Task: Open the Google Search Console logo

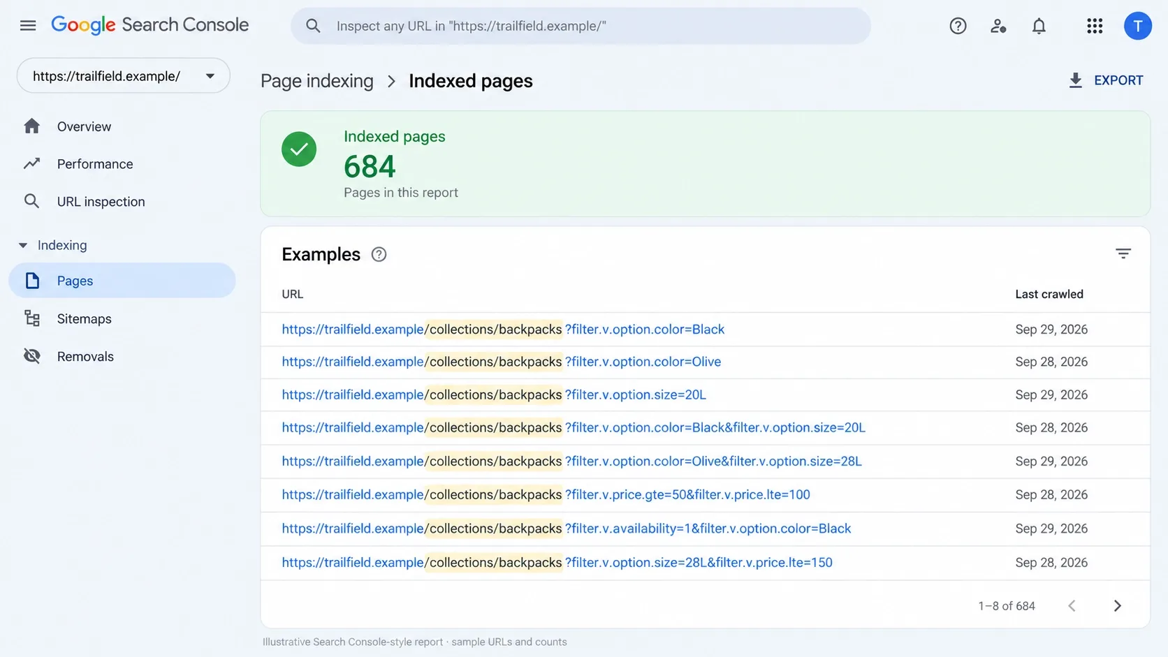Action: [150, 25]
